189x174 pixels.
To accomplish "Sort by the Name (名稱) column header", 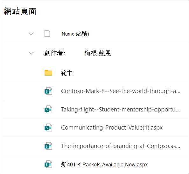I will (x=75, y=34).
